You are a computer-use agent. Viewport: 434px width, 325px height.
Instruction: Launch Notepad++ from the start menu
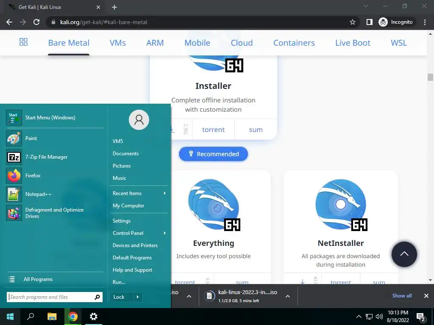pyautogui.click(x=55, y=194)
